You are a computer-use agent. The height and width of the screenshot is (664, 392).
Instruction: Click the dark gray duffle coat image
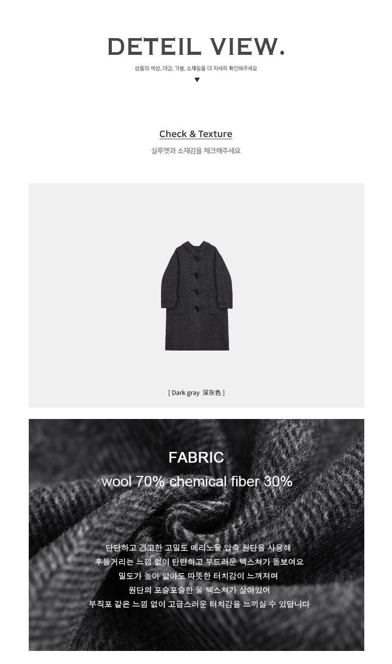(x=197, y=295)
